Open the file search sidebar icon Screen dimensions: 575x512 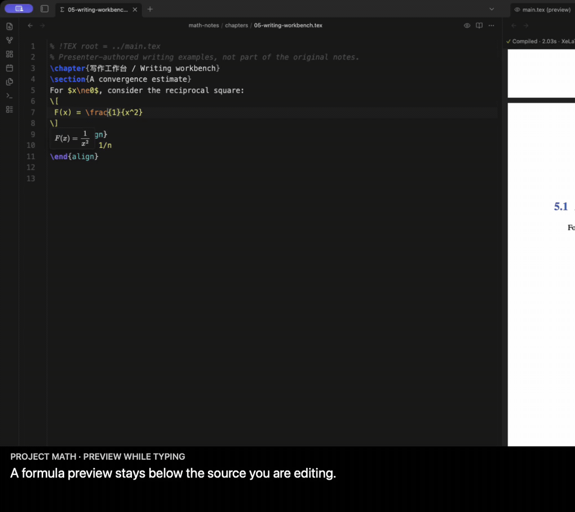(x=9, y=26)
